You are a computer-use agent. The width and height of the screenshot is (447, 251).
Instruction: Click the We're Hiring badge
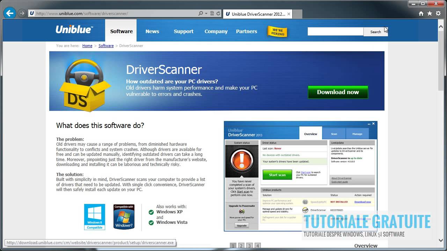(277, 32)
